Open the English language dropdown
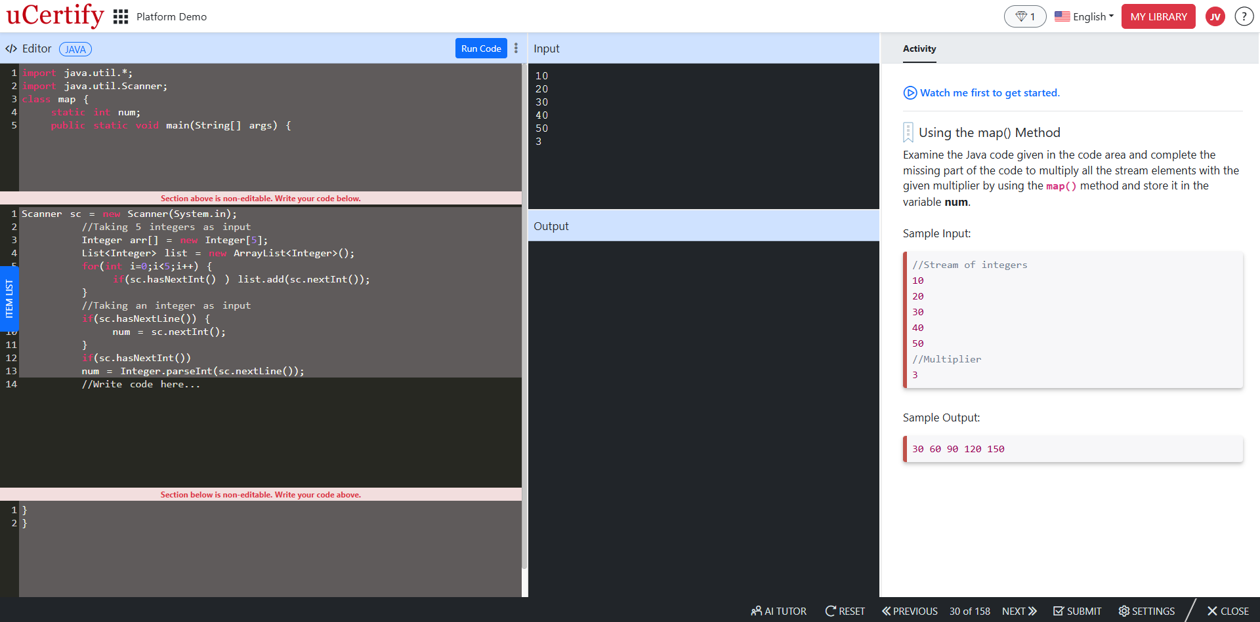 [x=1084, y=16]
